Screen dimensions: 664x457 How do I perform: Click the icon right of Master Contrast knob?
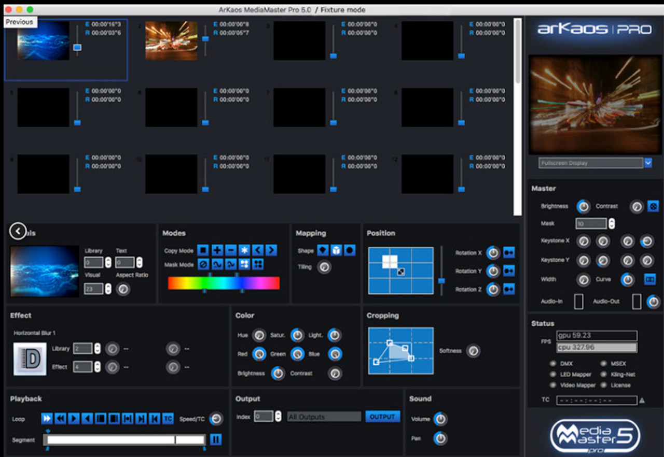(653, 206)
